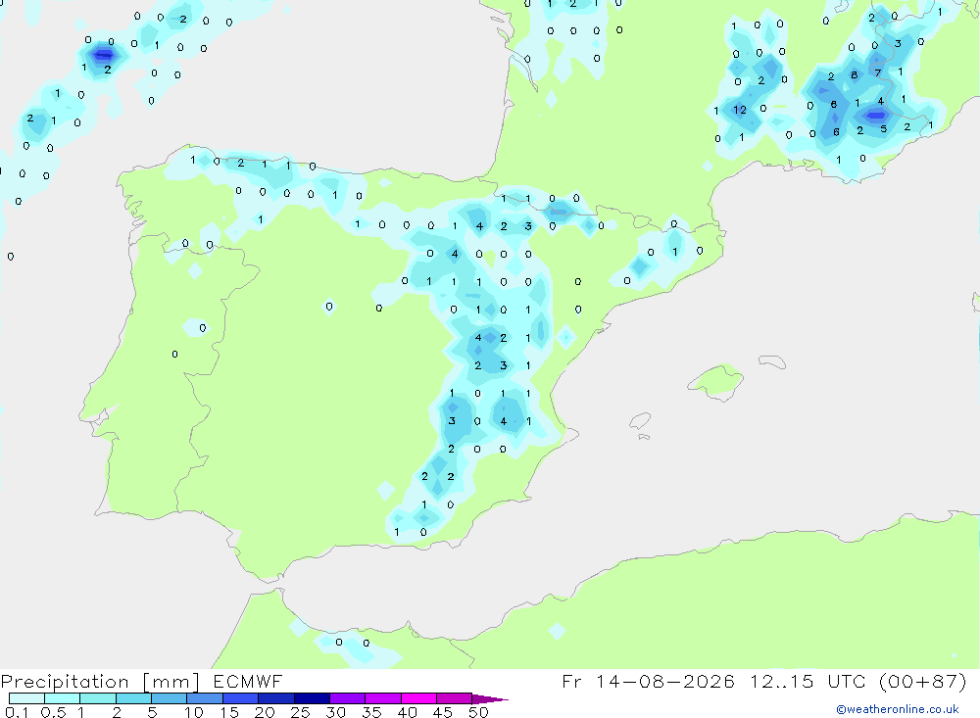Image resolution: width=980 pixels, height=718 pixels.
Task: Click the (00+87) forecast offset text
Action: point(922,681)
